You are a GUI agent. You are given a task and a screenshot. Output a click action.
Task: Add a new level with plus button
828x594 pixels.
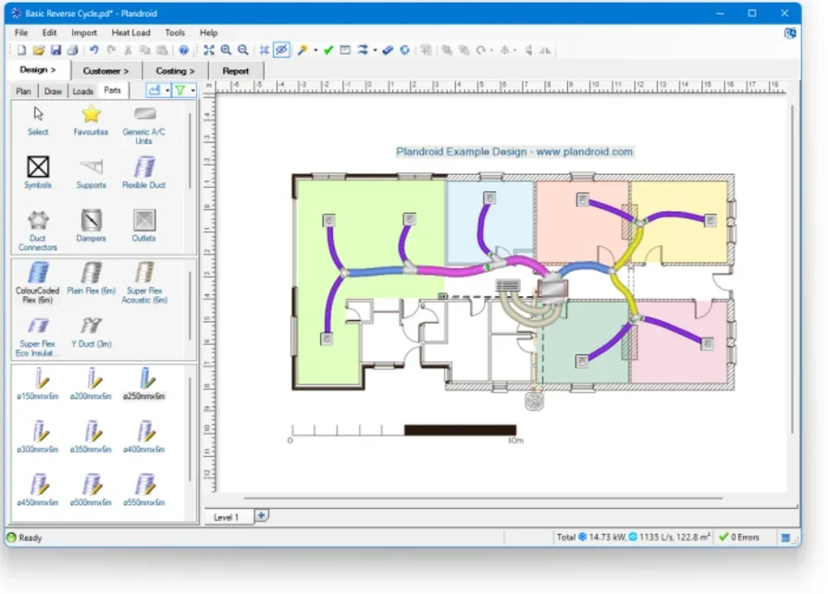point(262,515)
